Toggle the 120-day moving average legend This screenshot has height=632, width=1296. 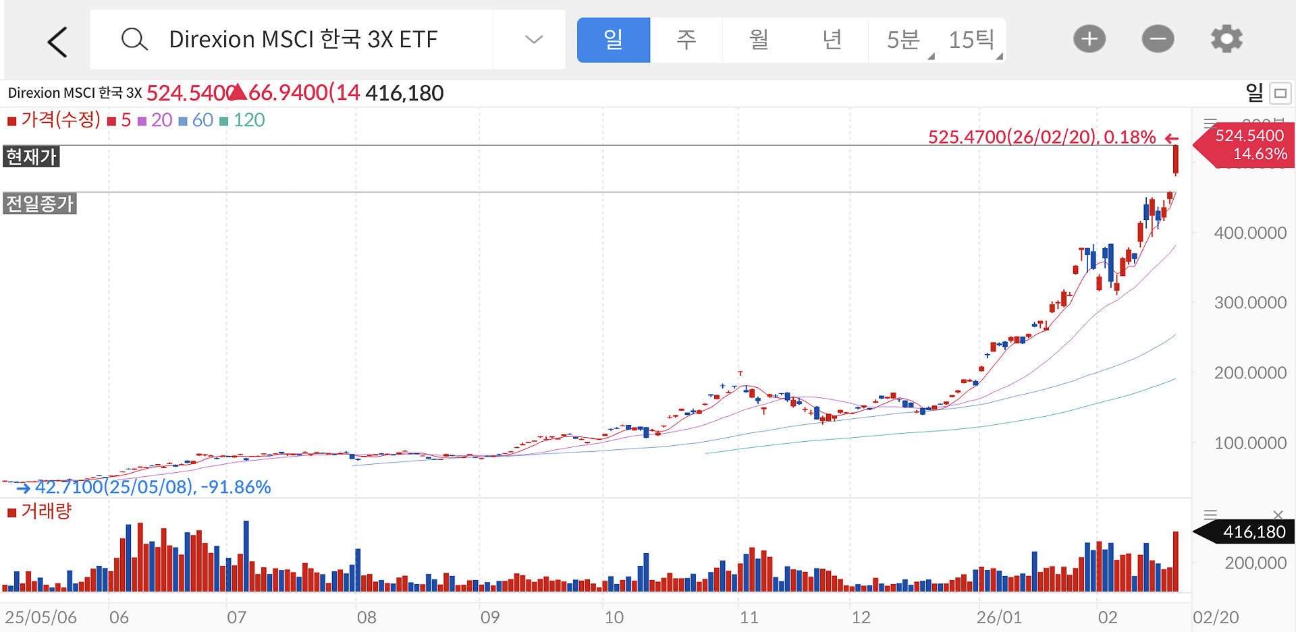242,121
